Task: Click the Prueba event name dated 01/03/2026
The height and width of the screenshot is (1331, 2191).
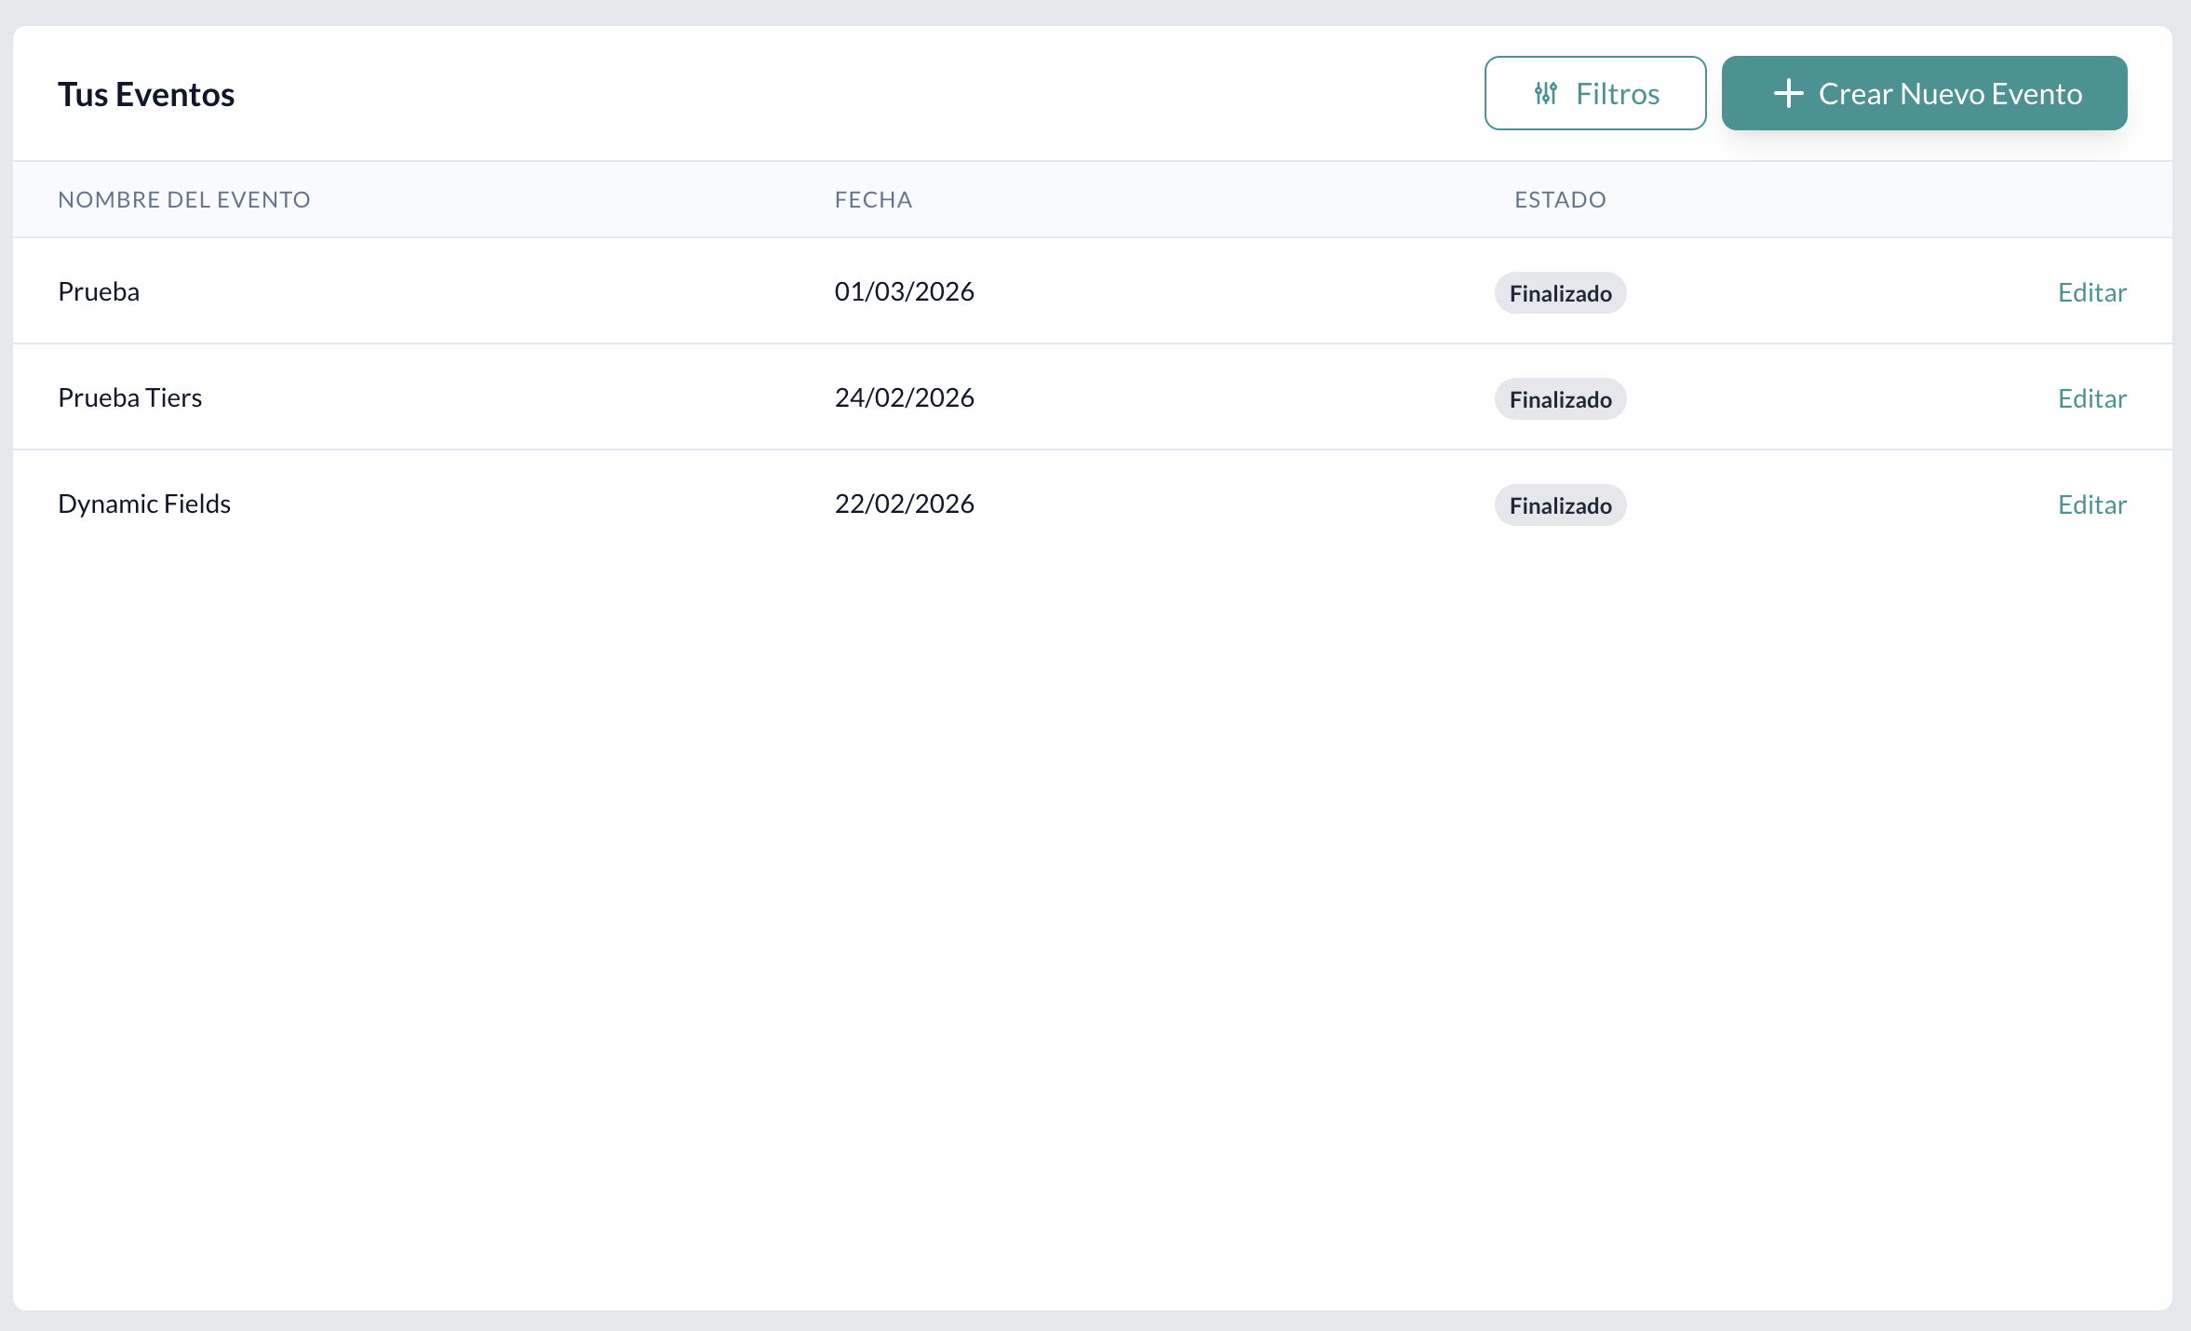Action: [99, 291]
